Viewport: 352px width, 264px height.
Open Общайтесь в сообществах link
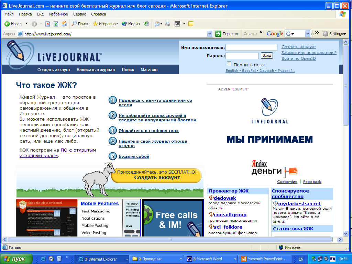tap(148, 130)
